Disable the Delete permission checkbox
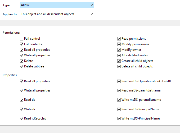The height and width of the screenshot is (133, 180). pyautogui.click(x=22, y=61)
